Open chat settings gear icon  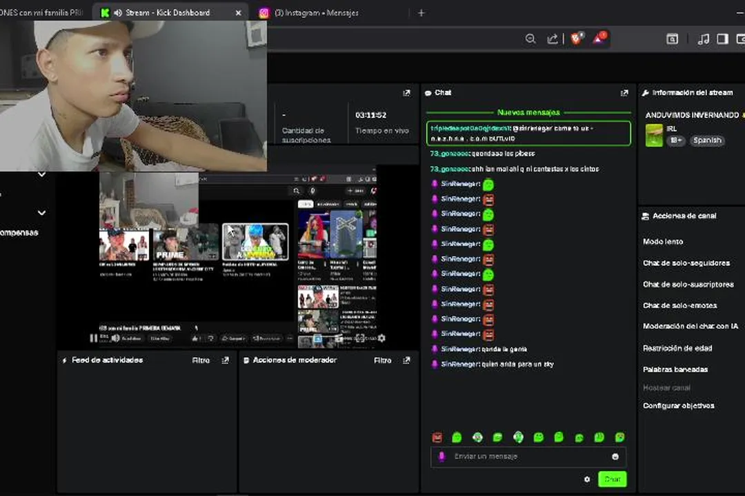click(587, 479)
